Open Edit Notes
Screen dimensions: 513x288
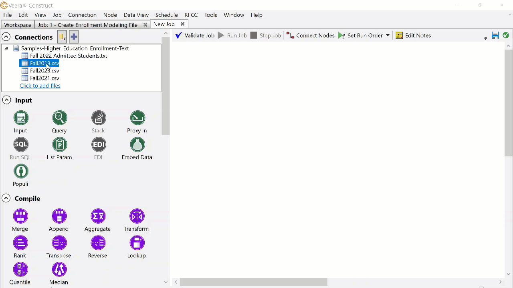pyautogui.click(x=414, y=35)
